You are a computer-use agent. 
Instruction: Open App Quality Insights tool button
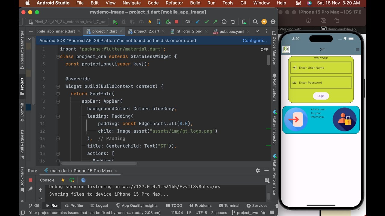point(137,205)
